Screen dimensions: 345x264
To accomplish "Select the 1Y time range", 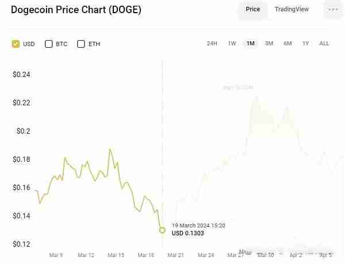I will [305, 44].
